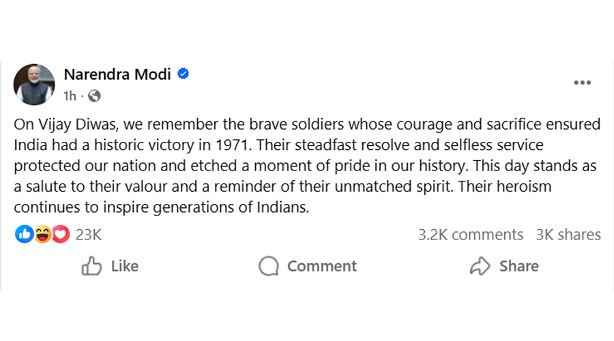Click the blue thumbs-up reaction emoji
The height and width of the screenshot is (341, 614).
24,235
